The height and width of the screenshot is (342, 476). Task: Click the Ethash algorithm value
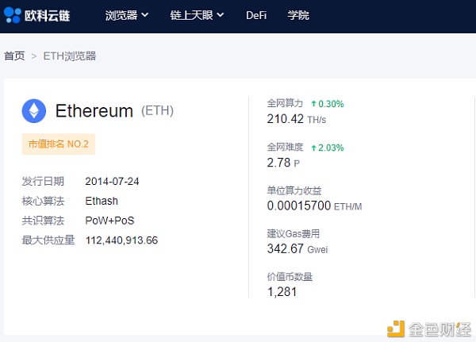[x=102, y=201]
